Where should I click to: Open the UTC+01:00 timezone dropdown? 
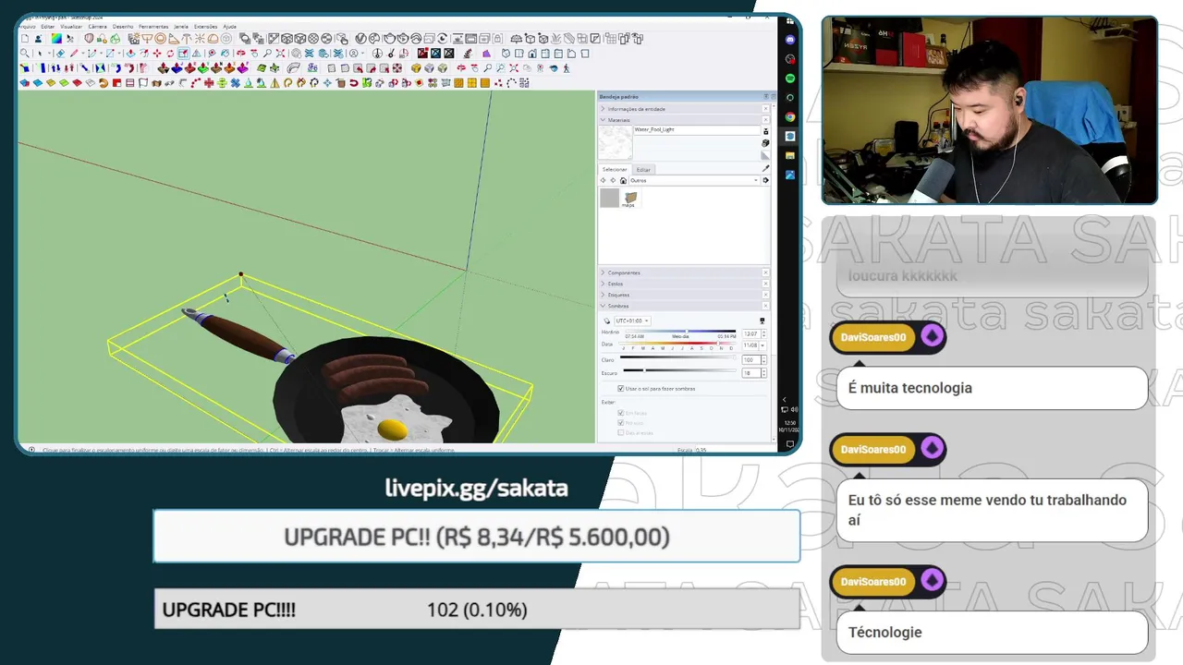click(x=633, y=320)
